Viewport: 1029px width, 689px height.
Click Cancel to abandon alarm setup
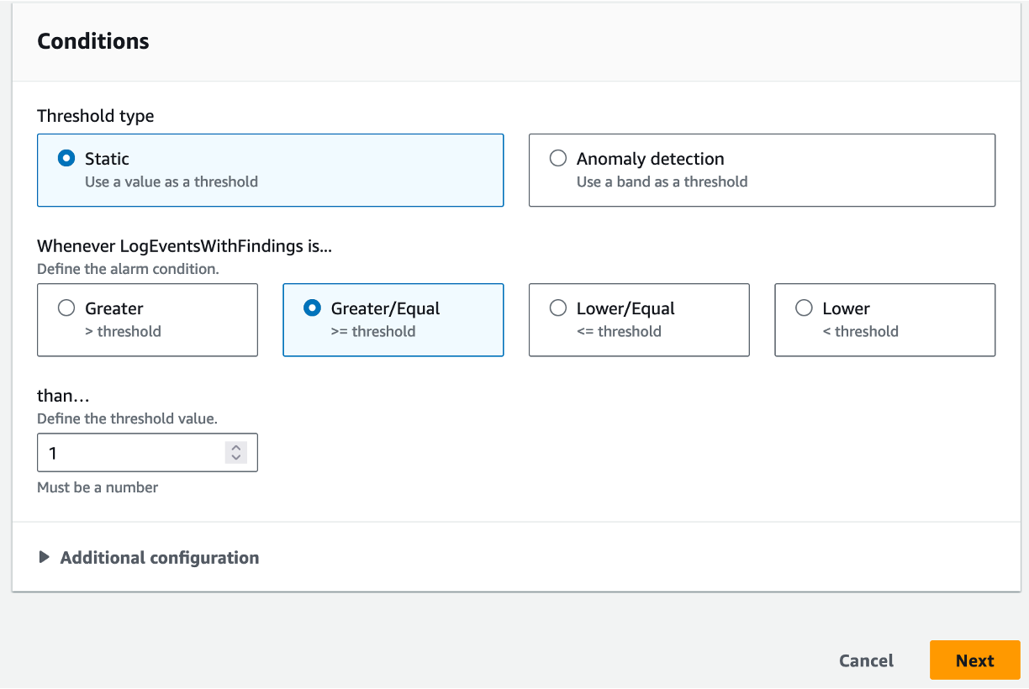point(866,660)
